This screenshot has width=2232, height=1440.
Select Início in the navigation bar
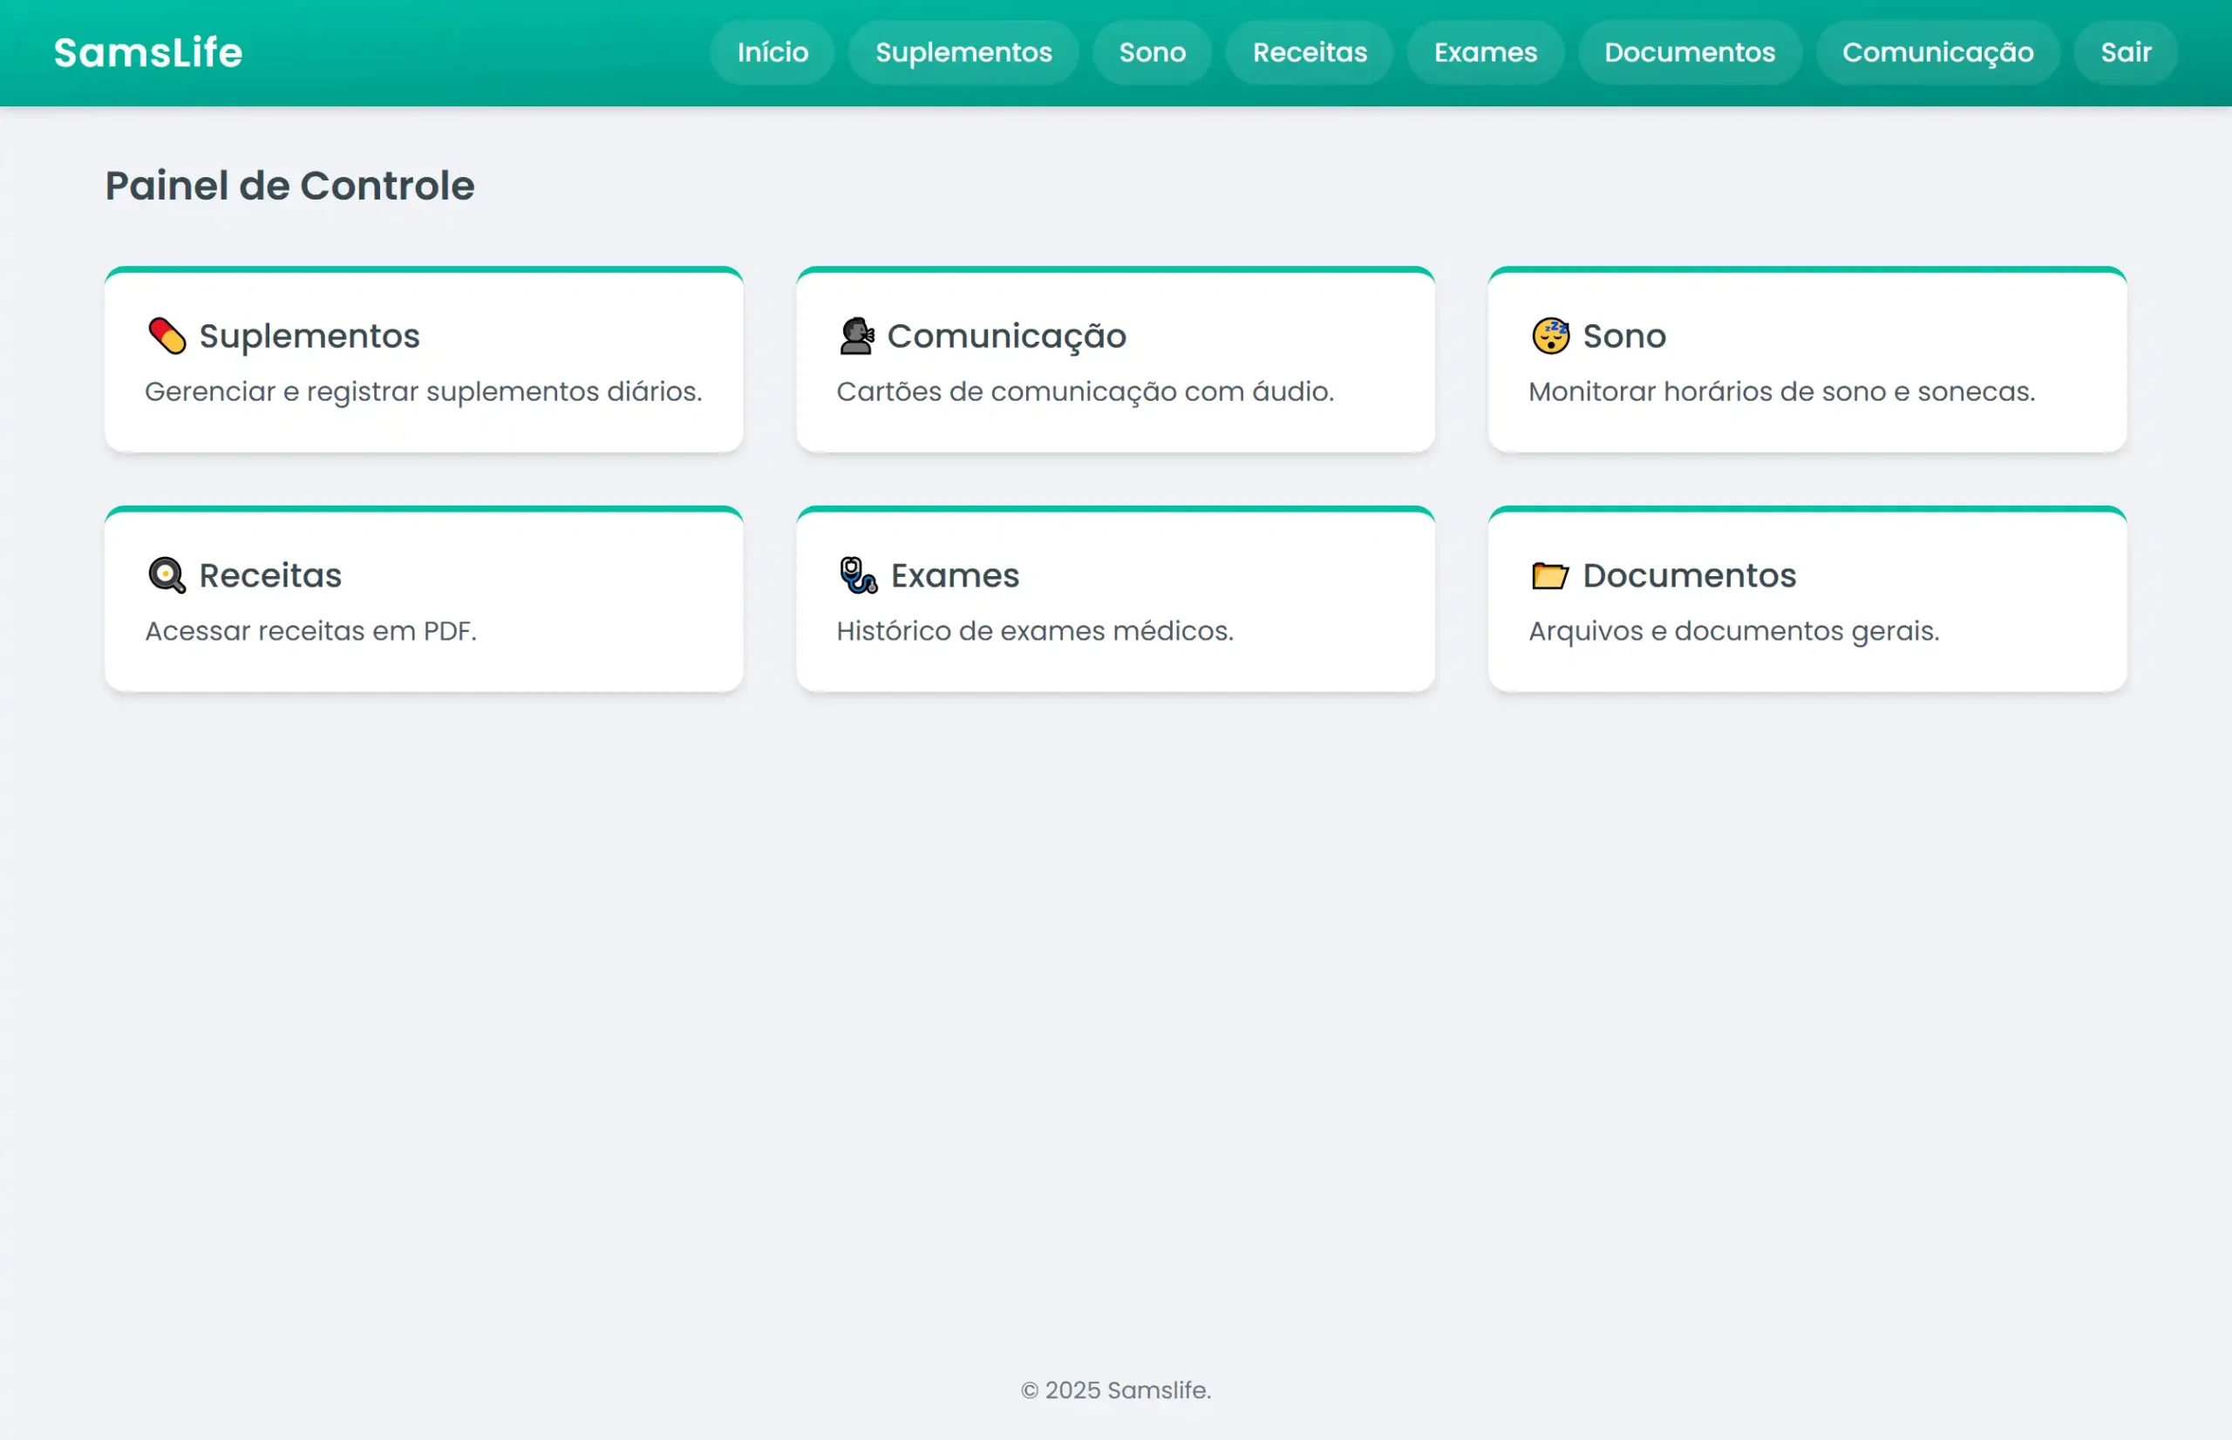point(772,52)
